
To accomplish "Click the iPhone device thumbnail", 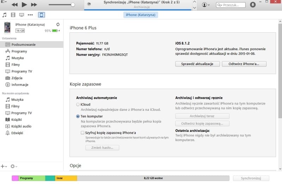I will [7, 27].
